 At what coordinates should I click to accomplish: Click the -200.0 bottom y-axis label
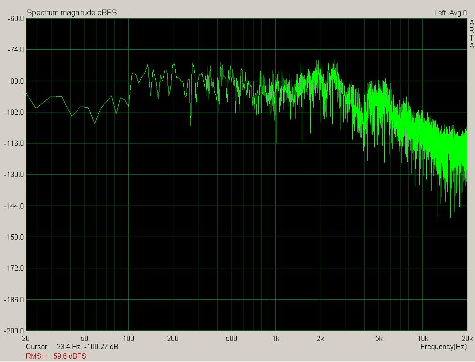click(x=14, y=331)
